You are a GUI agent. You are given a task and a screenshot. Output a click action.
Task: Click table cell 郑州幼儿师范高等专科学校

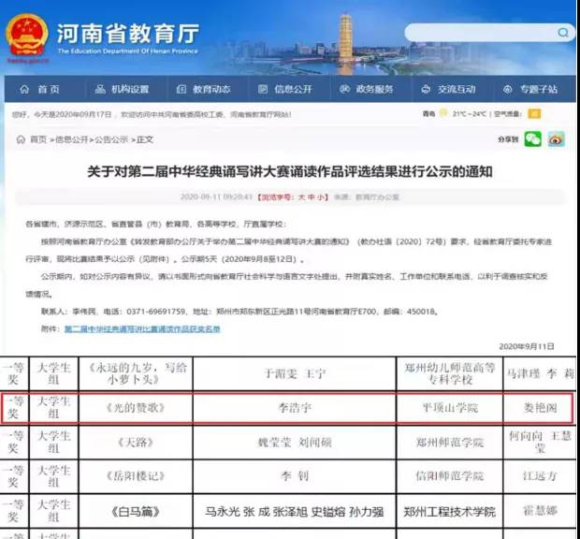tap(450, 373)
